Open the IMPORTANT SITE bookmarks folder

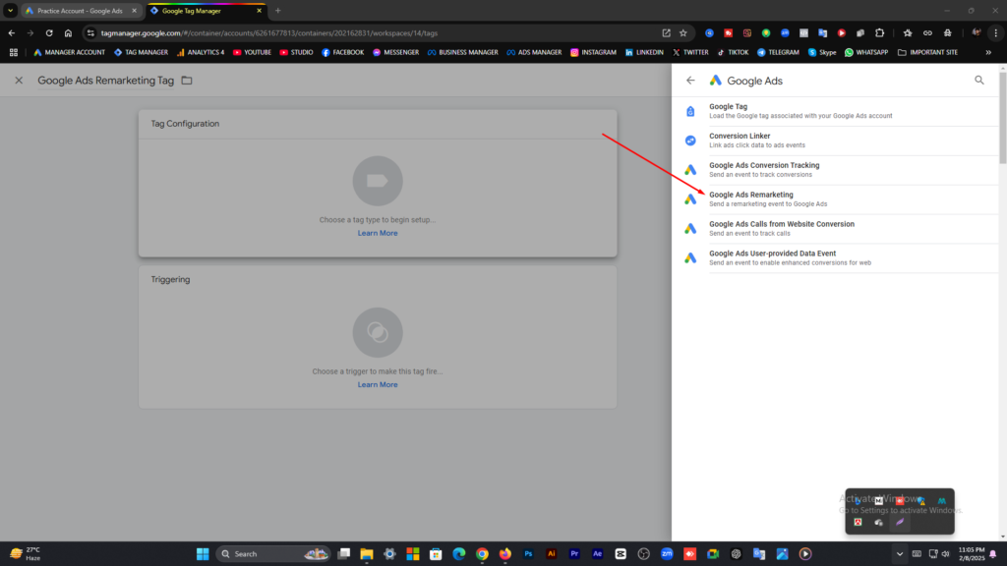pos(927,53)
